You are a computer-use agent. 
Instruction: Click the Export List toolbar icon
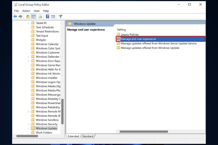(40, 17)
